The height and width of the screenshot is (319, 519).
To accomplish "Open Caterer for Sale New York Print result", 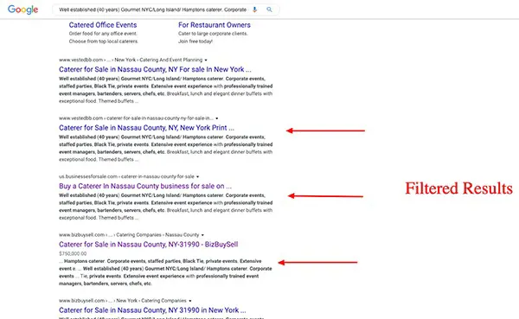I will point(146,128).
